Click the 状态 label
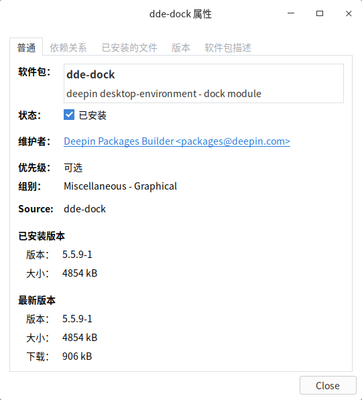The height and width of the screenshot is (400, 362). click(x=29, y=115)
